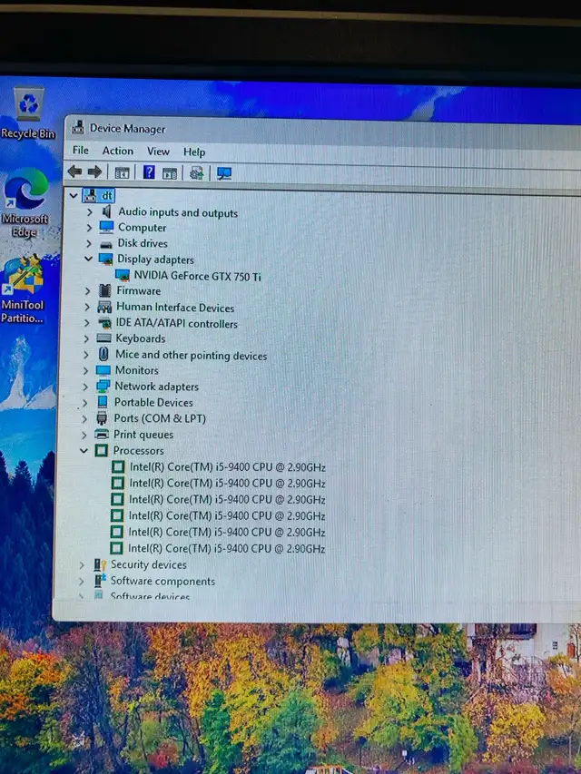Expand the Computer category chevron
The image size is (581, 774).
[x=89, y=228]
